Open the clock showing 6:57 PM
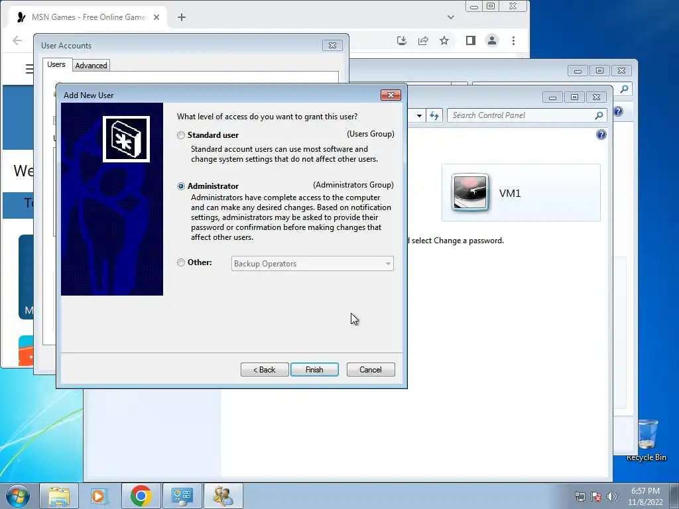The image size is (679, 509). [645, 496]
